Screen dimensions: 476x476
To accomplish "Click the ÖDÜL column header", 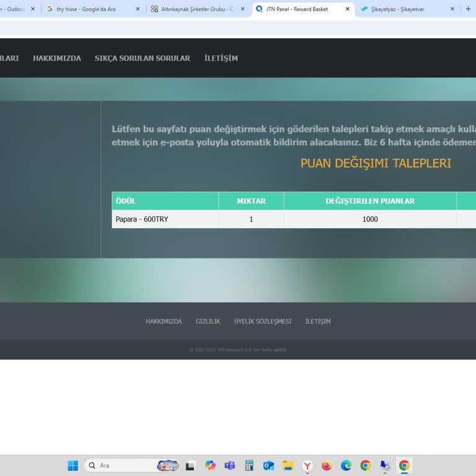I will (165, 201).
